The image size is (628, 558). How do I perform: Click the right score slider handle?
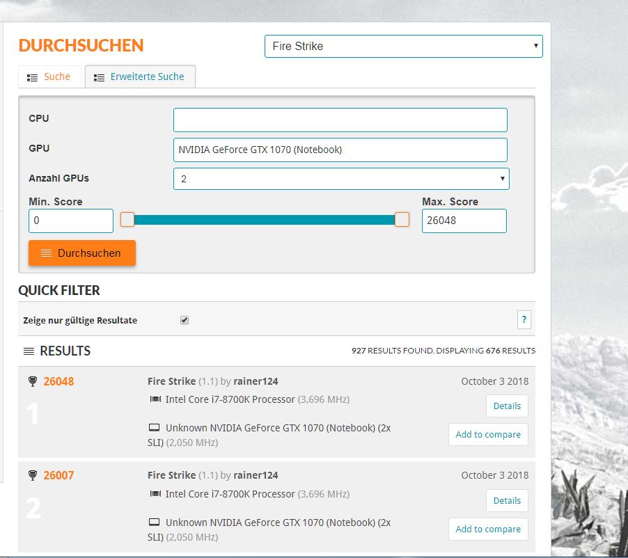[x=402, y=220]
